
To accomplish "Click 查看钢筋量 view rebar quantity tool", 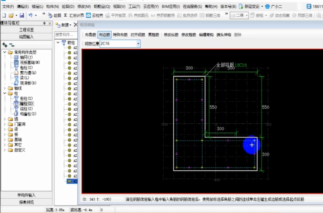I will pyautogui.click(x=163, y=15).
